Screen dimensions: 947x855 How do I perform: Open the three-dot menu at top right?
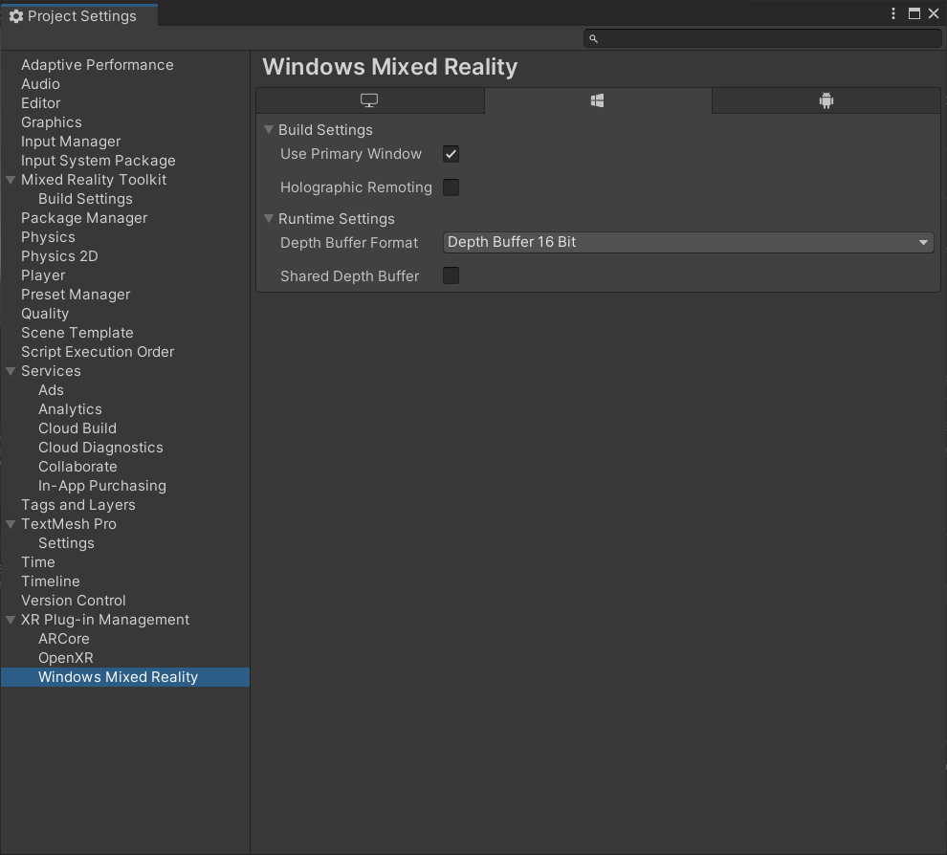coord(893,13)
